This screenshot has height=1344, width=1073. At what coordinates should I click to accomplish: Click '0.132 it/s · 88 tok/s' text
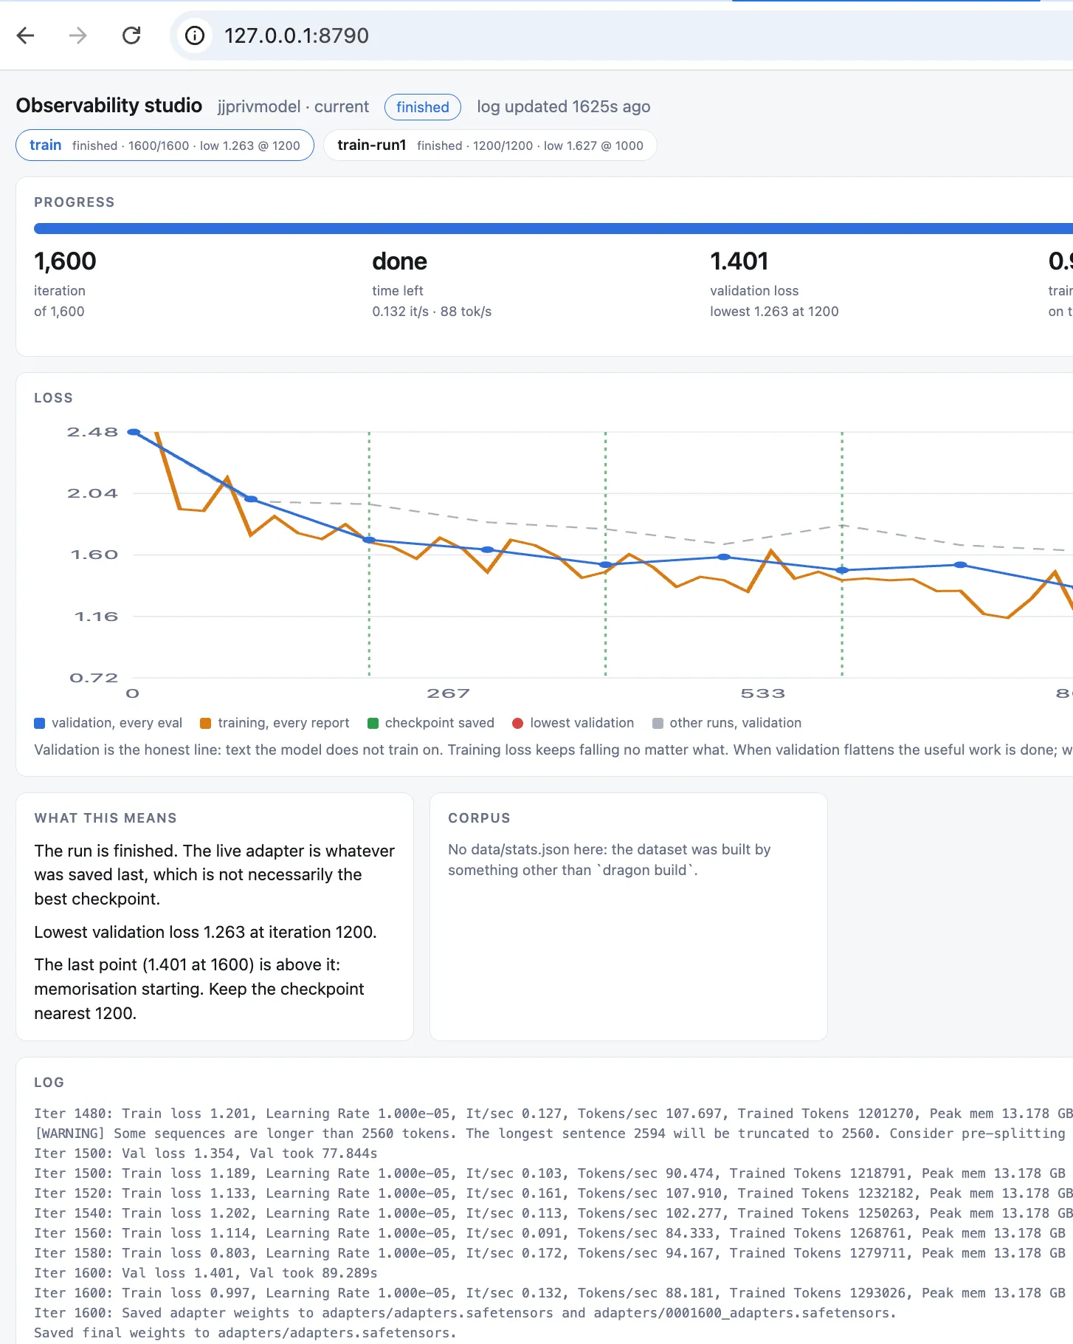point(432,312)
